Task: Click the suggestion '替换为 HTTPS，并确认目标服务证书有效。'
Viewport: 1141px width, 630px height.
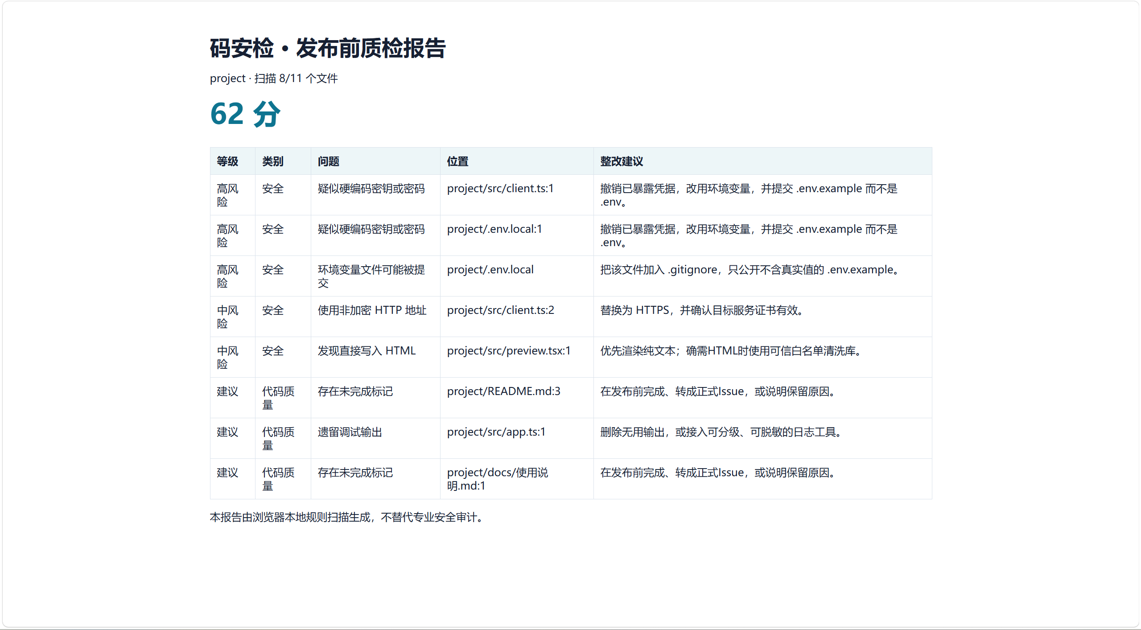Action: tap(702, 310)
